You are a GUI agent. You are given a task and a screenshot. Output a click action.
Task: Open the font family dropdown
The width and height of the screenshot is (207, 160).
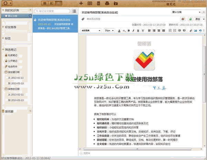coord(91,30)
